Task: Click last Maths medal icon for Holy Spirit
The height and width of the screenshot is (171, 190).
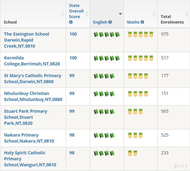Action: tap(135, 153)
